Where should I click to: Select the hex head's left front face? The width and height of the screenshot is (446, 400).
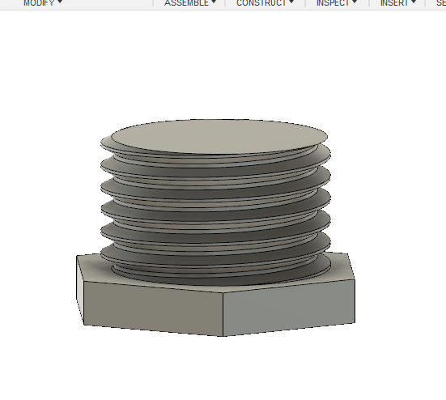tap(153, 309)
